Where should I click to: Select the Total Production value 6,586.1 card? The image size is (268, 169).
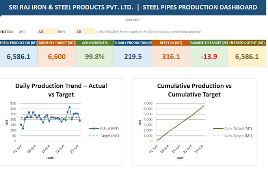click(x=19, y=56)
